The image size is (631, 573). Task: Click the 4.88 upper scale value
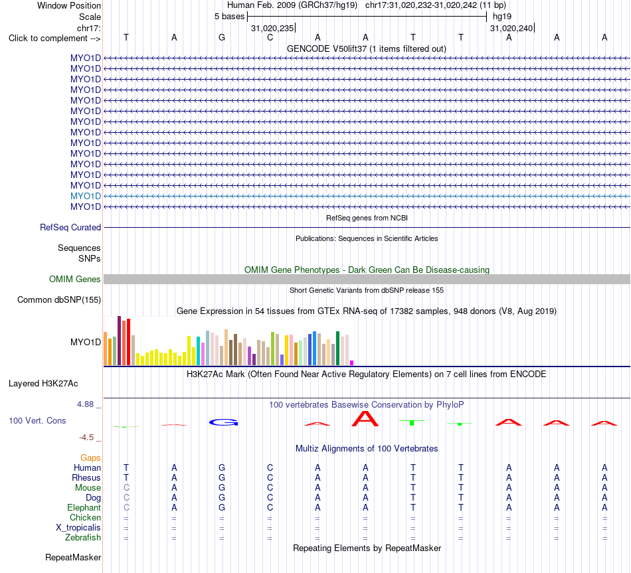(x=85, y=404)
